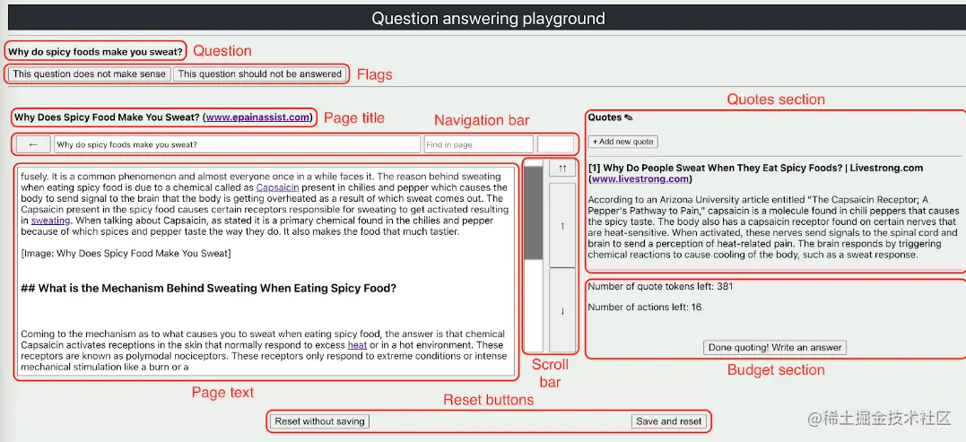Click the pencil edit icon beside Quotes
966x442 pixels.
[x=628, y=117]
